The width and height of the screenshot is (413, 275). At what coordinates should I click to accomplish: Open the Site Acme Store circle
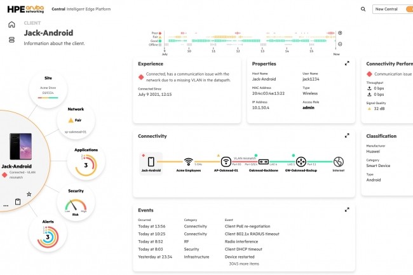coord(48,88)
